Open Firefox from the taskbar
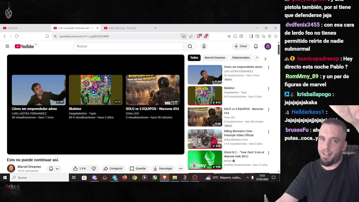This screenshot has height=202, width=359. (x=125, y=178)
